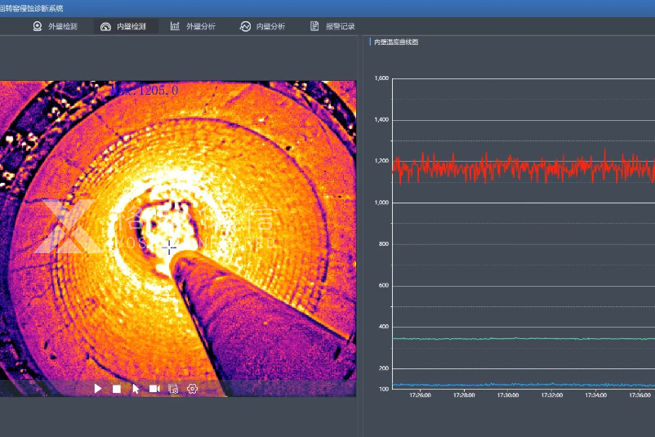Screen dimensions: 655x437
Task: Click the 内壁温度曲线图 panel title
Action: click(x=396, y=42)
